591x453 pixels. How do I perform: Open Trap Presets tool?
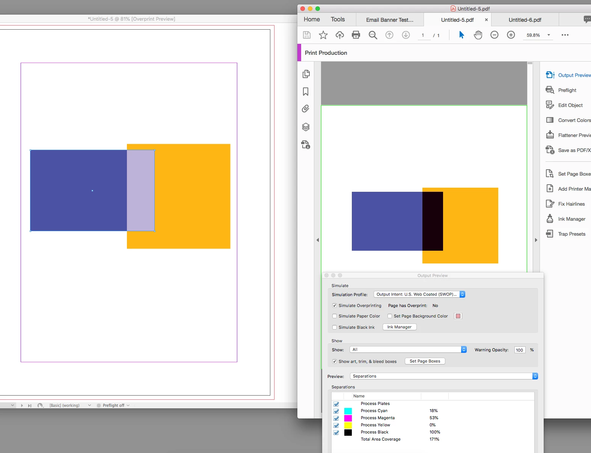click(565, 234)
